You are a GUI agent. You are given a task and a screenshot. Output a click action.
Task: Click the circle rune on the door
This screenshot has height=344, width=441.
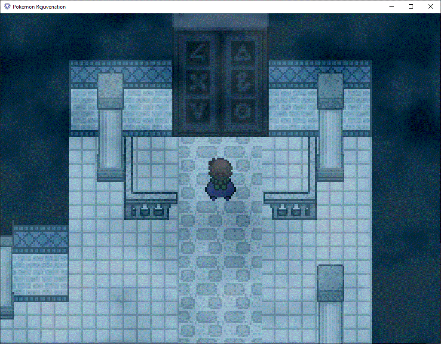click(x=242, y=111)
